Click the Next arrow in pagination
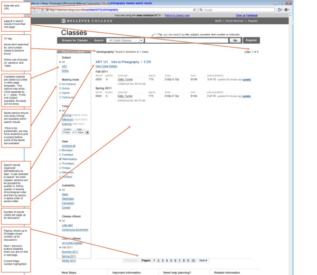Viewport: 317px width, 275px height. 203,260
